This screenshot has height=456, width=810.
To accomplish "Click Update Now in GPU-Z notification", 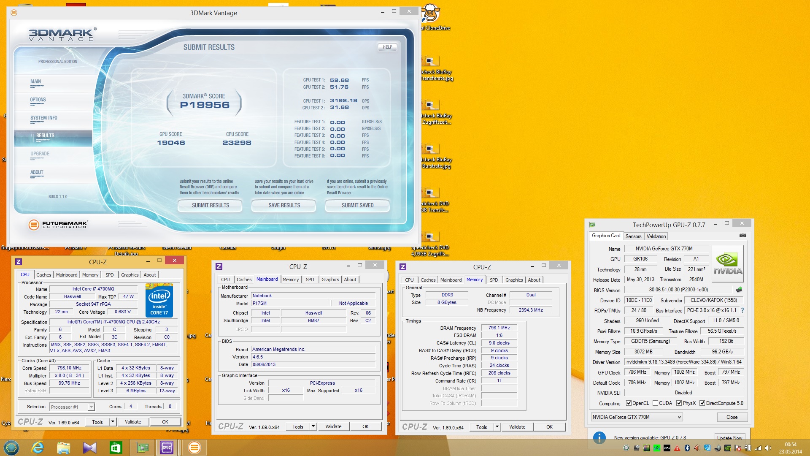I will tap(729, 438).
